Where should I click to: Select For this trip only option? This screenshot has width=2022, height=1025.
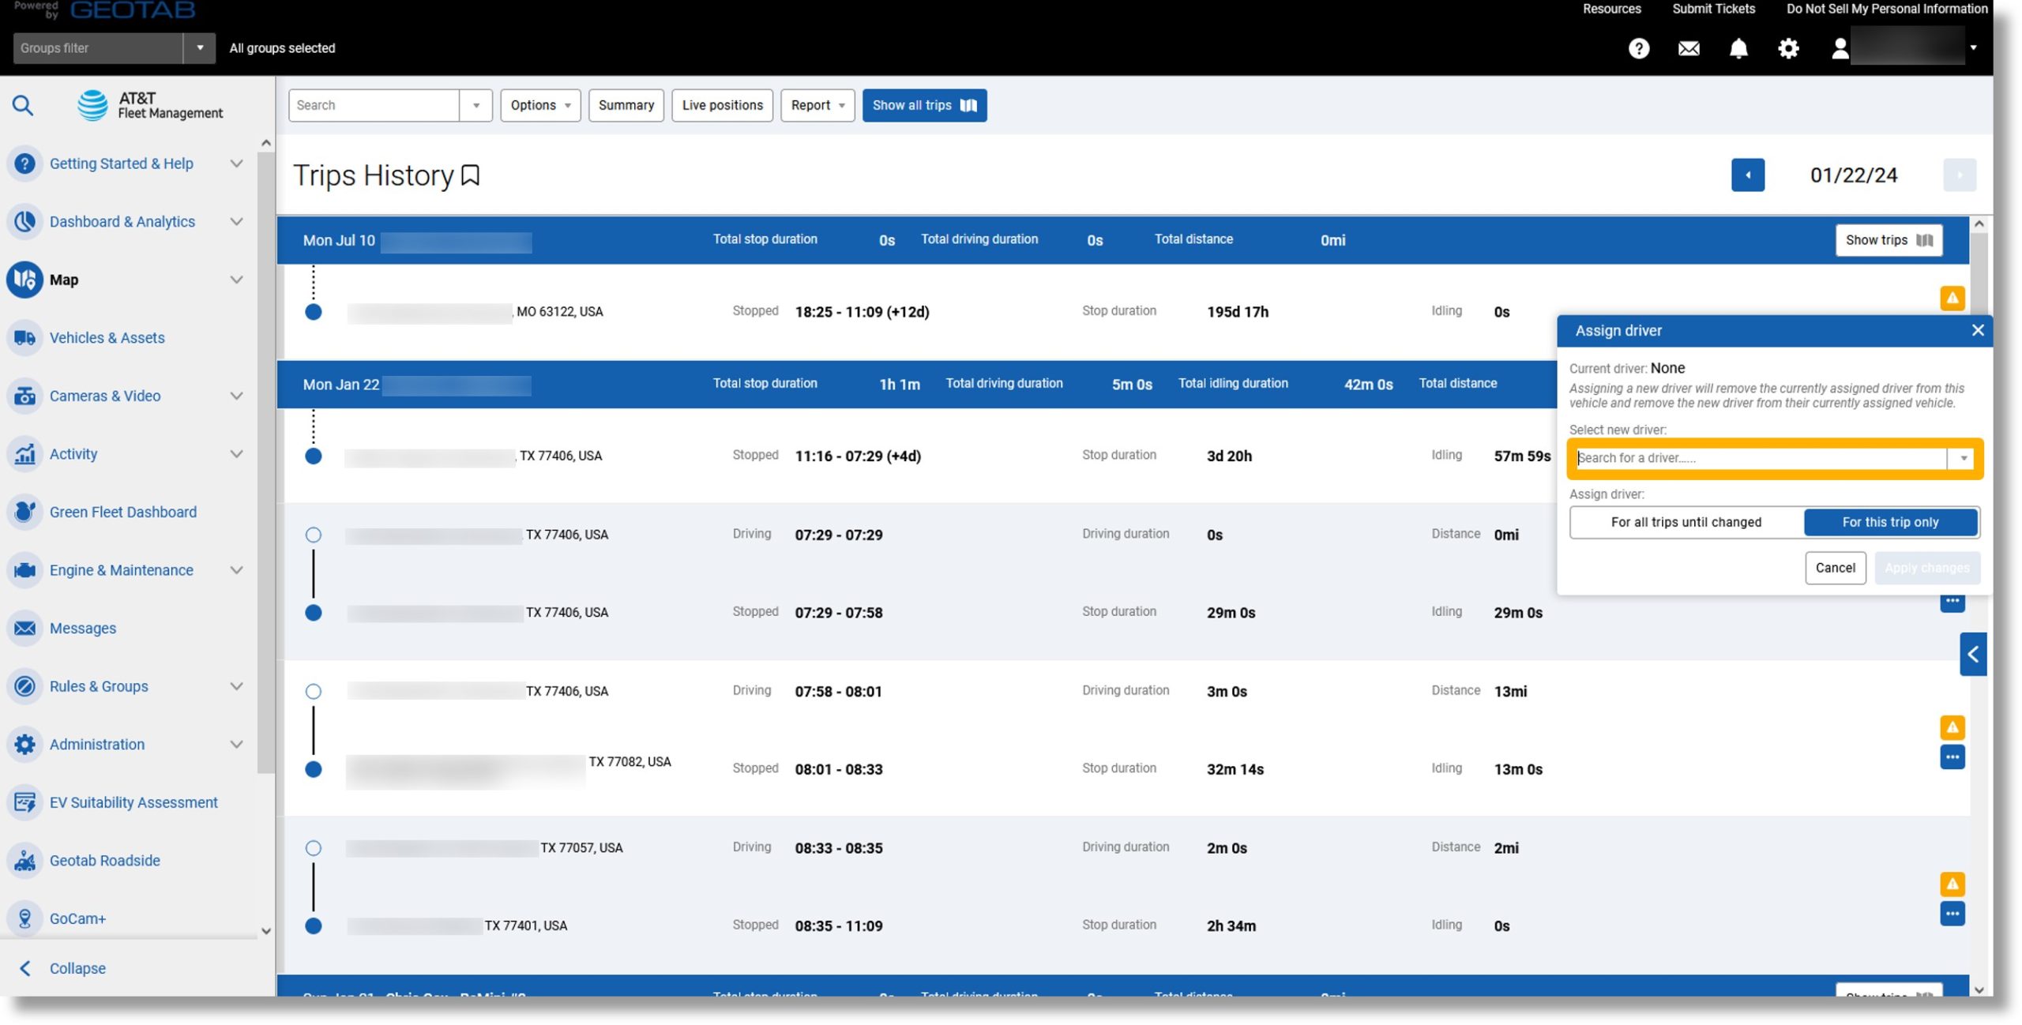pos(1890,523)
